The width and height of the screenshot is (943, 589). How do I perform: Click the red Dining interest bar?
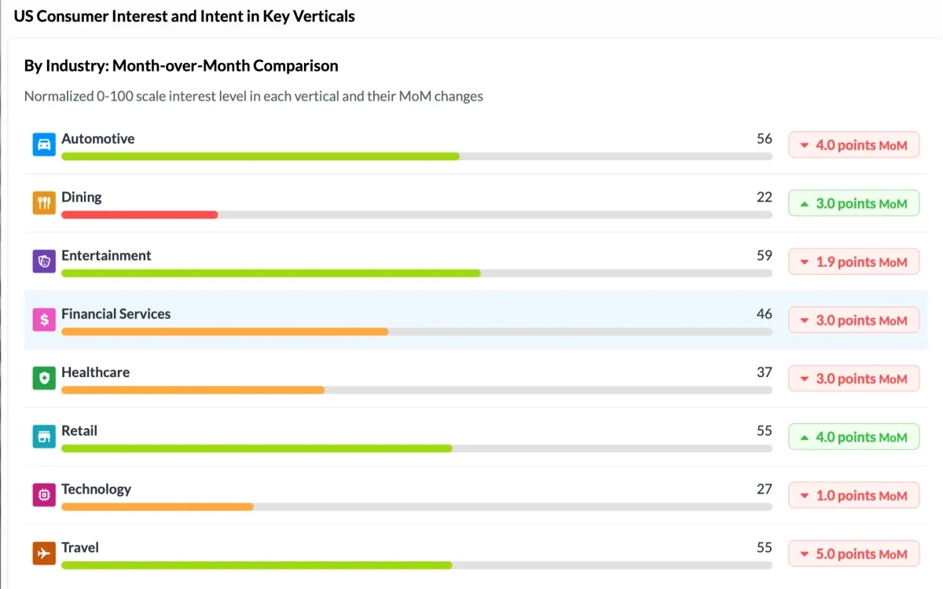pyautogui.click(x=139, y=214)
